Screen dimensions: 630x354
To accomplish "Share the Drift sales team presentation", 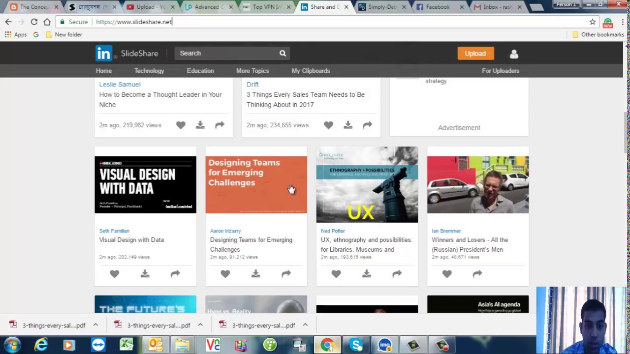I will click(x=367, y=125).
